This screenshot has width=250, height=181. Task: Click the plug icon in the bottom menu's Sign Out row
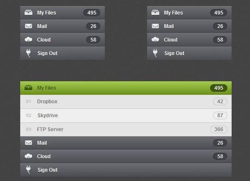point(28,169)
